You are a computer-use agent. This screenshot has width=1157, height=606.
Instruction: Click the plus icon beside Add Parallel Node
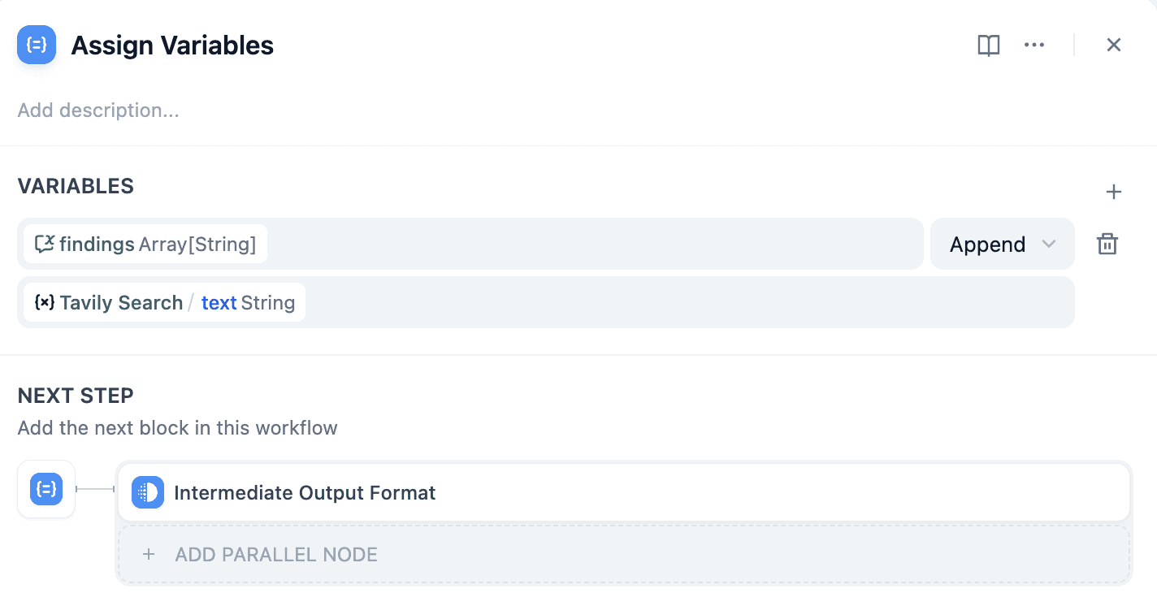tap(149, 555)
